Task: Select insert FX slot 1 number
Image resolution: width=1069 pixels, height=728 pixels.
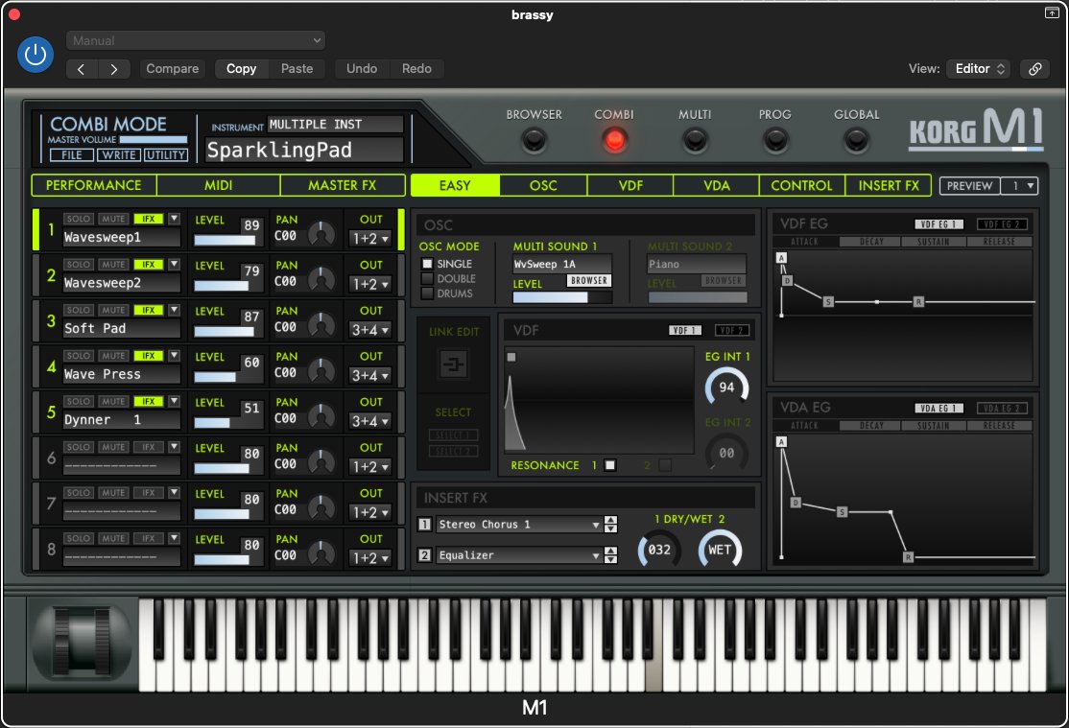Action: click(424, 525)
